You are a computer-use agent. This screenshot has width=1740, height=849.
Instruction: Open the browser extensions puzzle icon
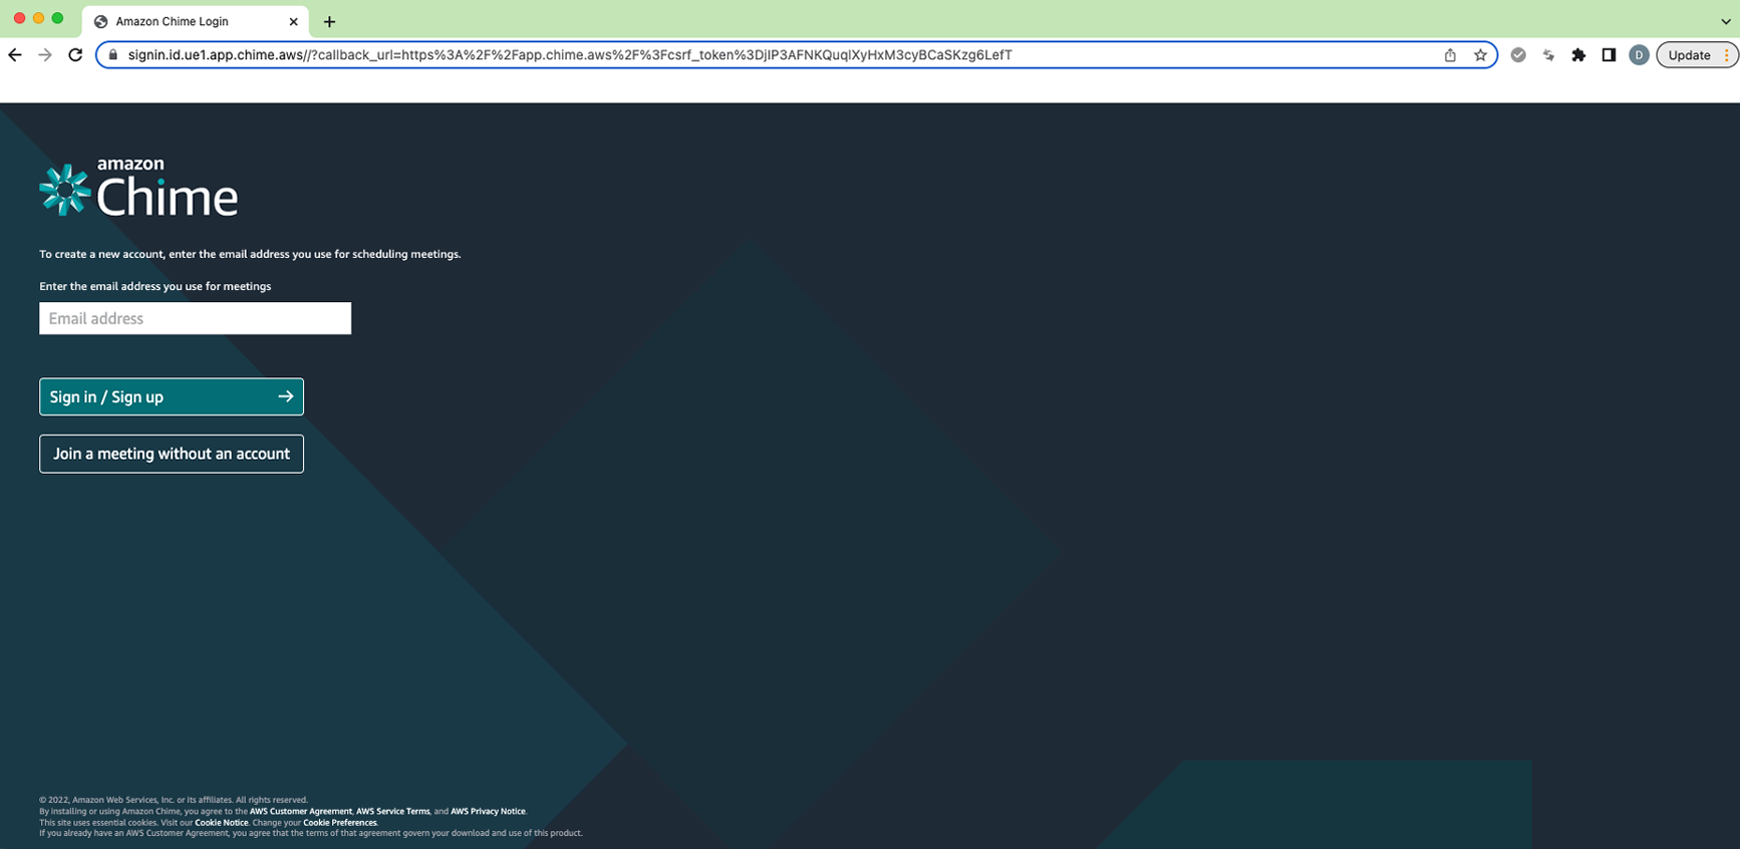pyautogui.click(x=1578, y=55)
